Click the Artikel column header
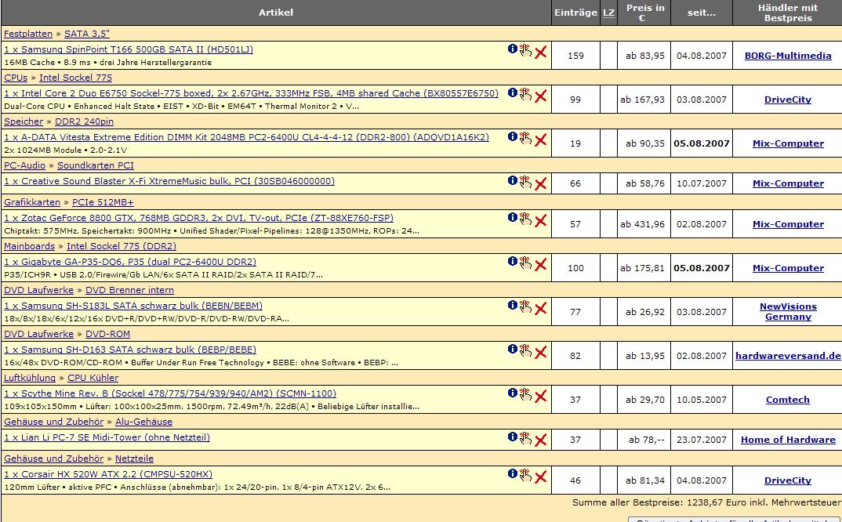This screenshot has height=522, width=842. click(276, 13)
